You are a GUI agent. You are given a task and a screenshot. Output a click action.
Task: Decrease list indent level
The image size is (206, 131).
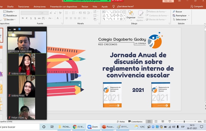tap(80, 13)
